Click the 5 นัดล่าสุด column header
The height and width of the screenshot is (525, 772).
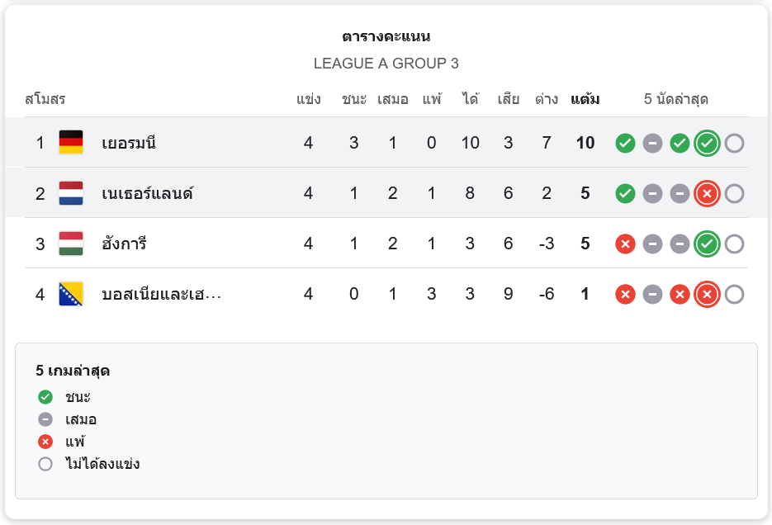tap(676, 100)
